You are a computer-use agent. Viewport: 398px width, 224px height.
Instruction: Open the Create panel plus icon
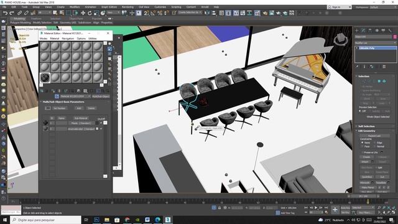(357, 30)
